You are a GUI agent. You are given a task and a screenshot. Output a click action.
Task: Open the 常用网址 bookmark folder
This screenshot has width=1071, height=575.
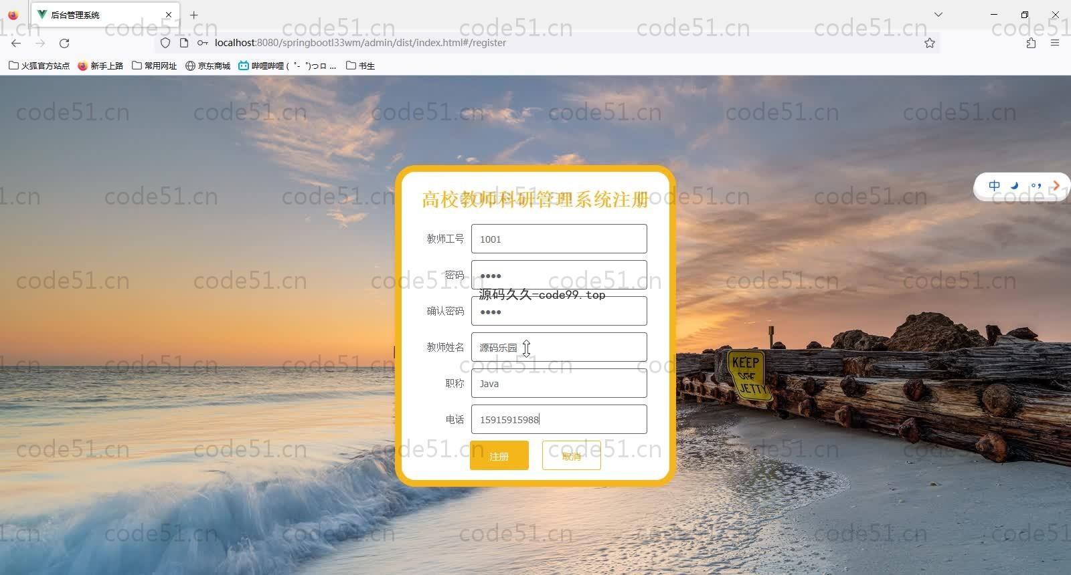point(155,66)
